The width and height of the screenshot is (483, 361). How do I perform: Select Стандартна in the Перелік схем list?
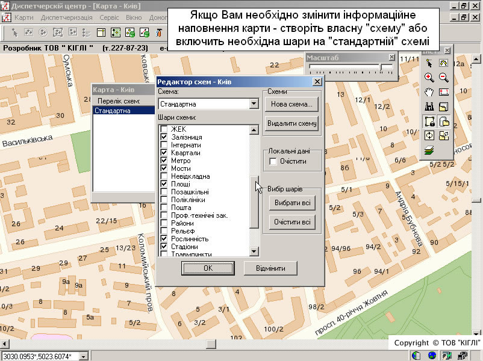(123, 111)
